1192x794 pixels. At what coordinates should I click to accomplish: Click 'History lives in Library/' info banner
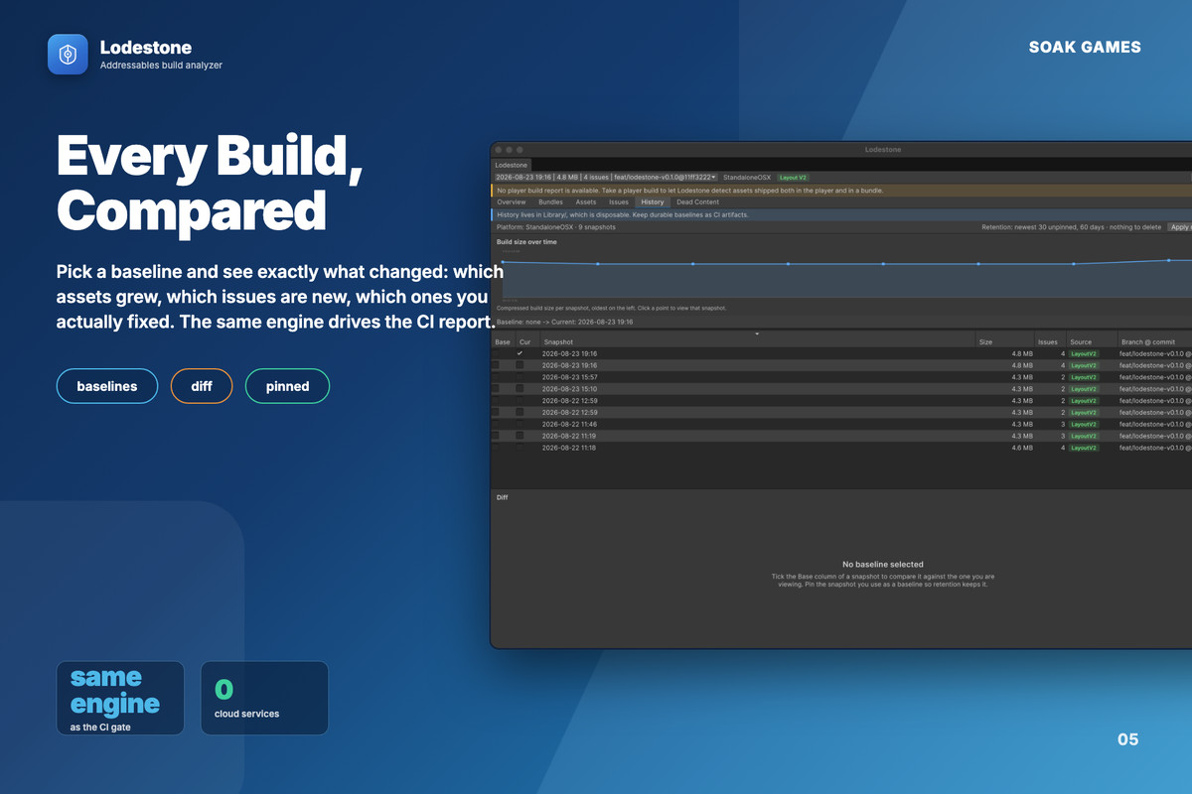(x=841, y=214)
